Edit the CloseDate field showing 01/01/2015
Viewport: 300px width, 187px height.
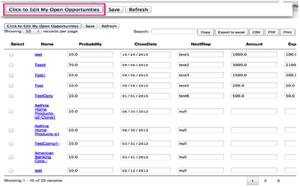tap(145, 96)
